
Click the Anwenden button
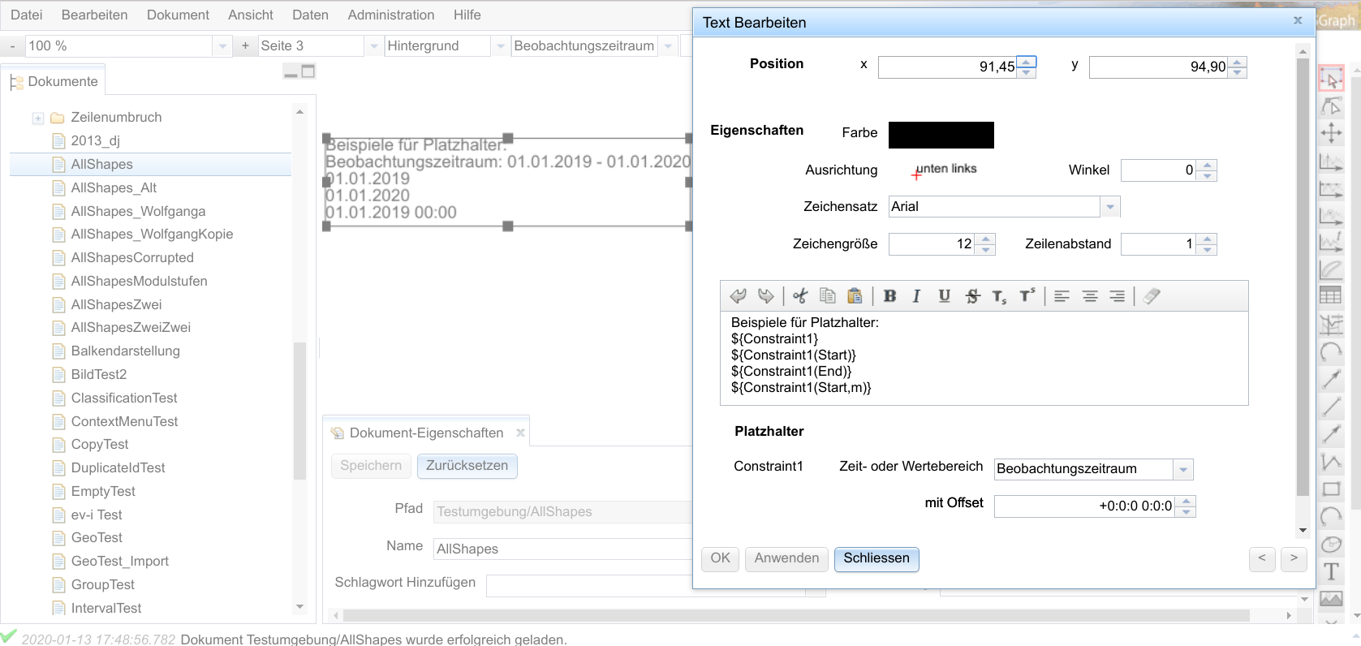[787, 558]
